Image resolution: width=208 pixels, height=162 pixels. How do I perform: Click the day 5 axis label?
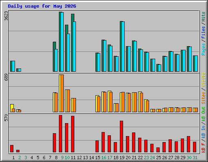(x=38, y=158)
